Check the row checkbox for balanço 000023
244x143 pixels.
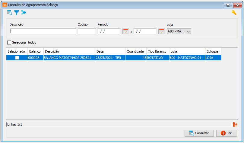[x=17, y=58]
